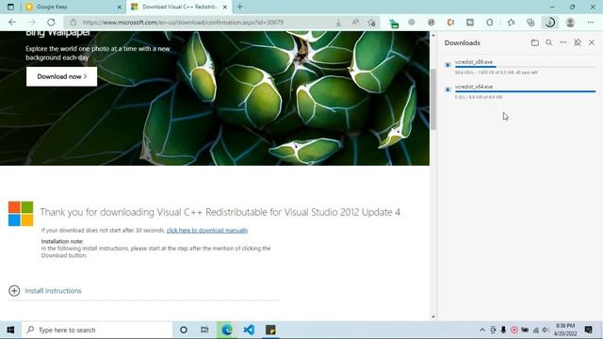Search downloads in the Downloads panel
Viewport: 603px width, 339px height.
click(x=548, y=42)
